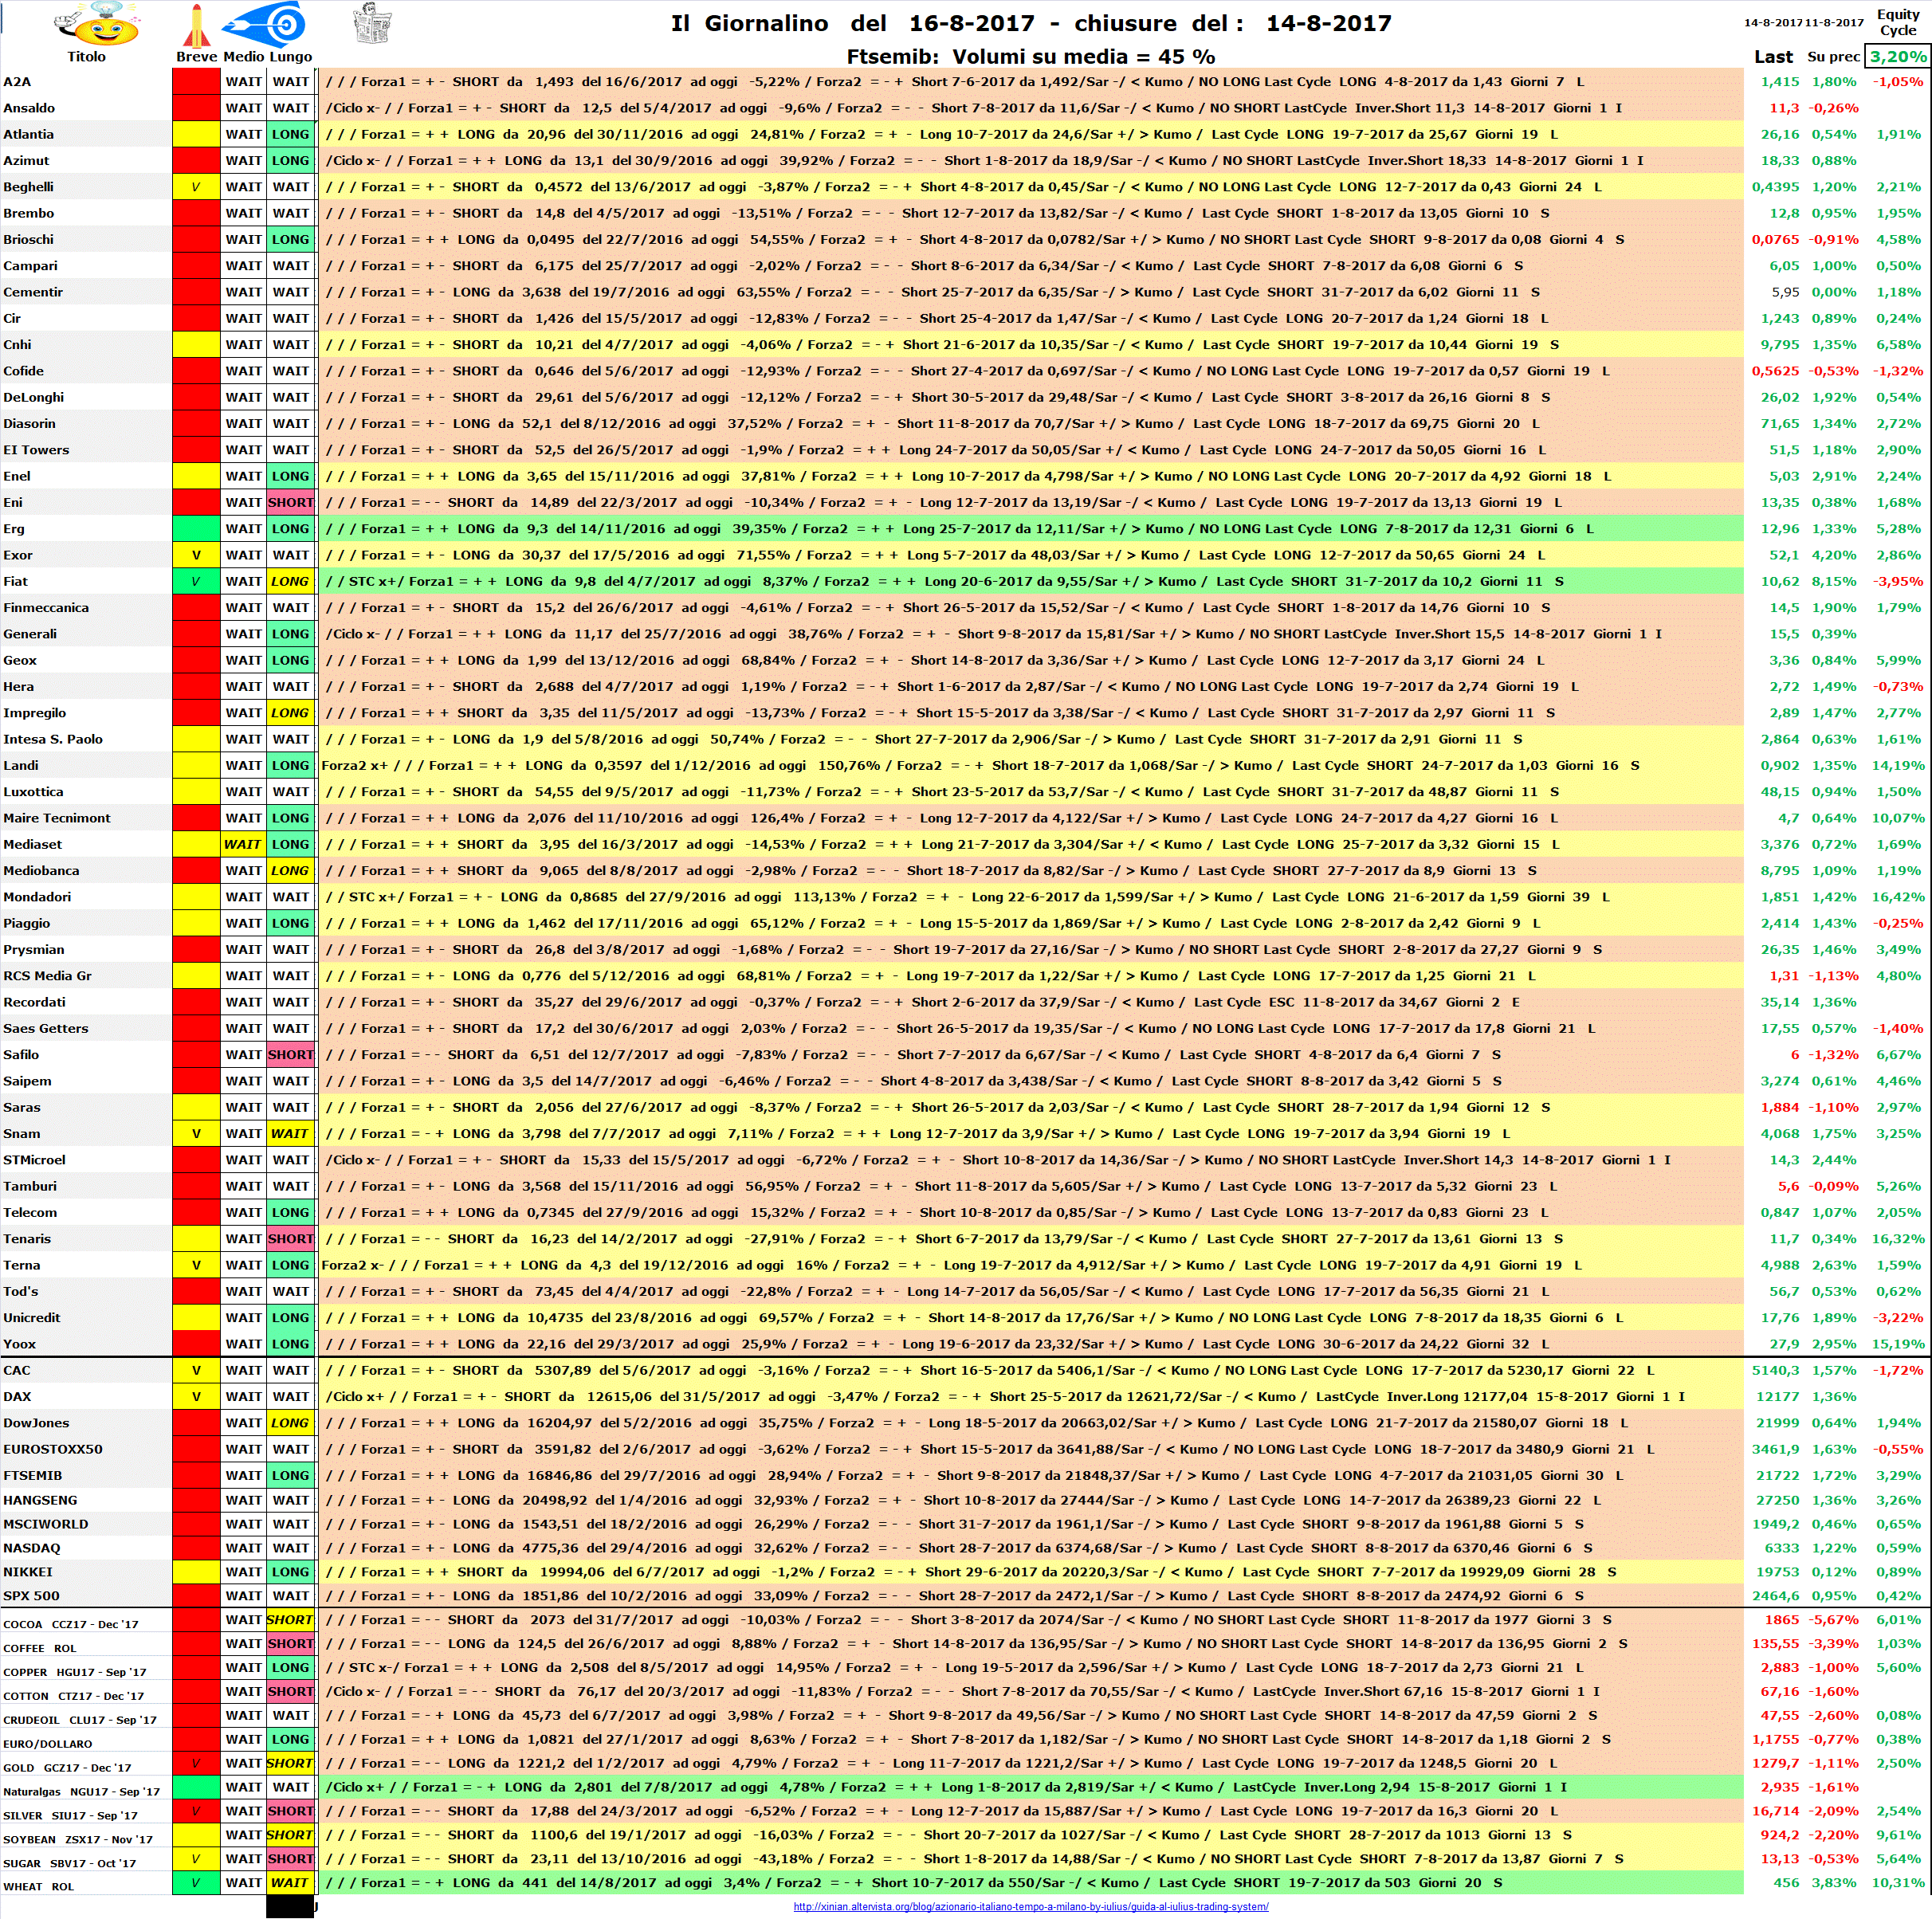
Task: Select the Fiat row yellow LONG cell
Action: pos(291,582)
